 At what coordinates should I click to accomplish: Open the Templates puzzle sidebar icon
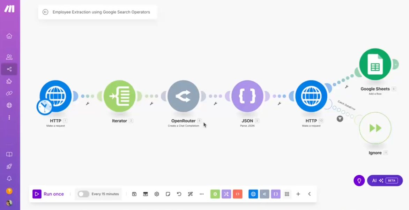tap(9, 81)
